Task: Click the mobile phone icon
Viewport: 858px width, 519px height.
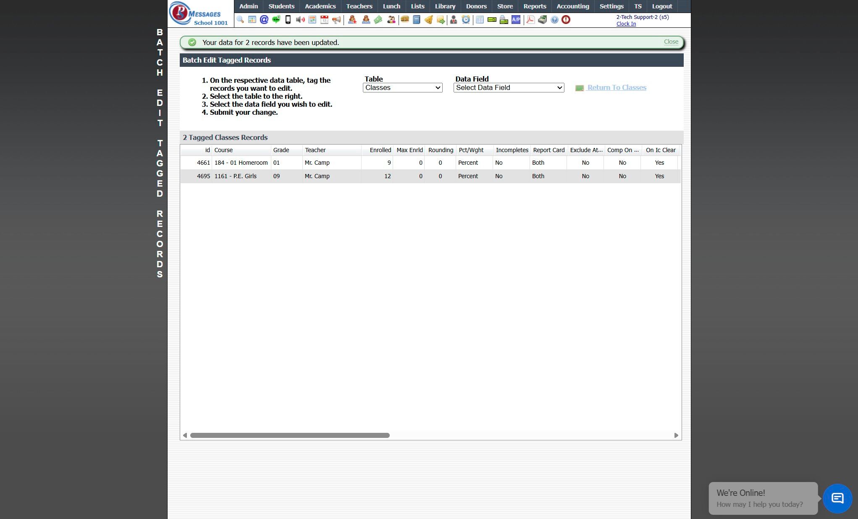Action: click(288, 20)
